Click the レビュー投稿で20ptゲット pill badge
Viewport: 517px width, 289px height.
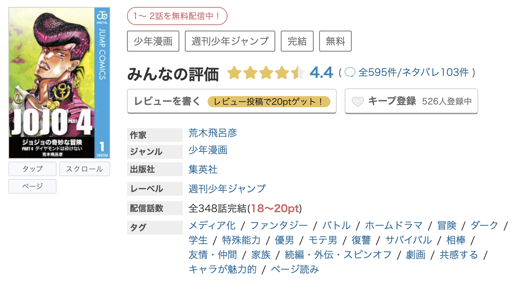click(270, 102)
